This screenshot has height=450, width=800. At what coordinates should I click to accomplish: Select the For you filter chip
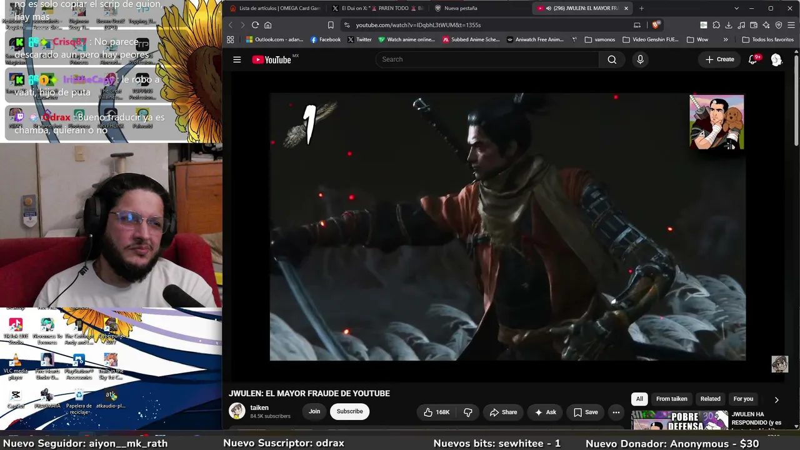[x=743, y=399]
